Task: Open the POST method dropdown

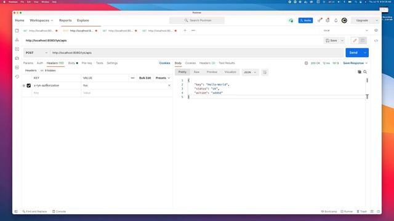Action: pos(36,53)
